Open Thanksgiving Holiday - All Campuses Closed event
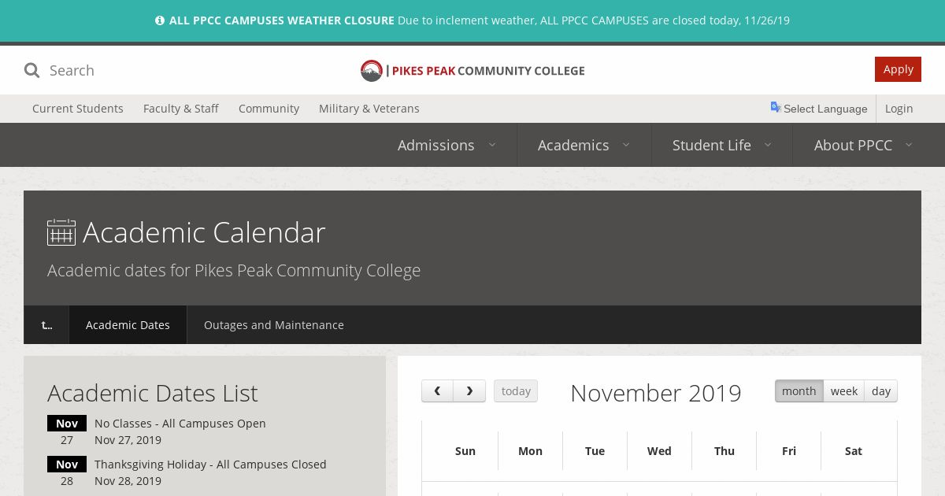Image resolution: width=945 pixels, height=496 pixels. tap(210, 465)
